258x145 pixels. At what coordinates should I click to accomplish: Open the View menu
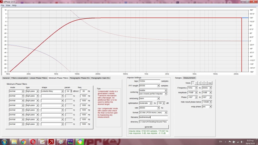[7, 5]
